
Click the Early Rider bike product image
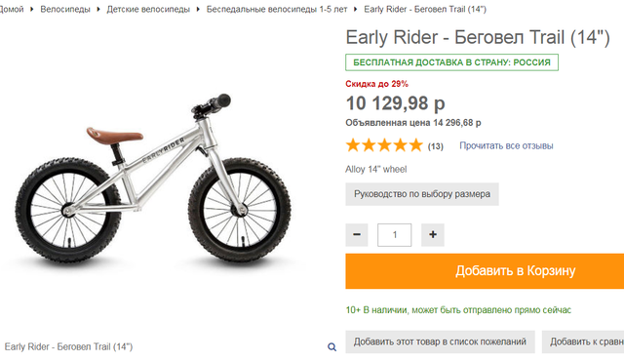click(x=153, y=180)
